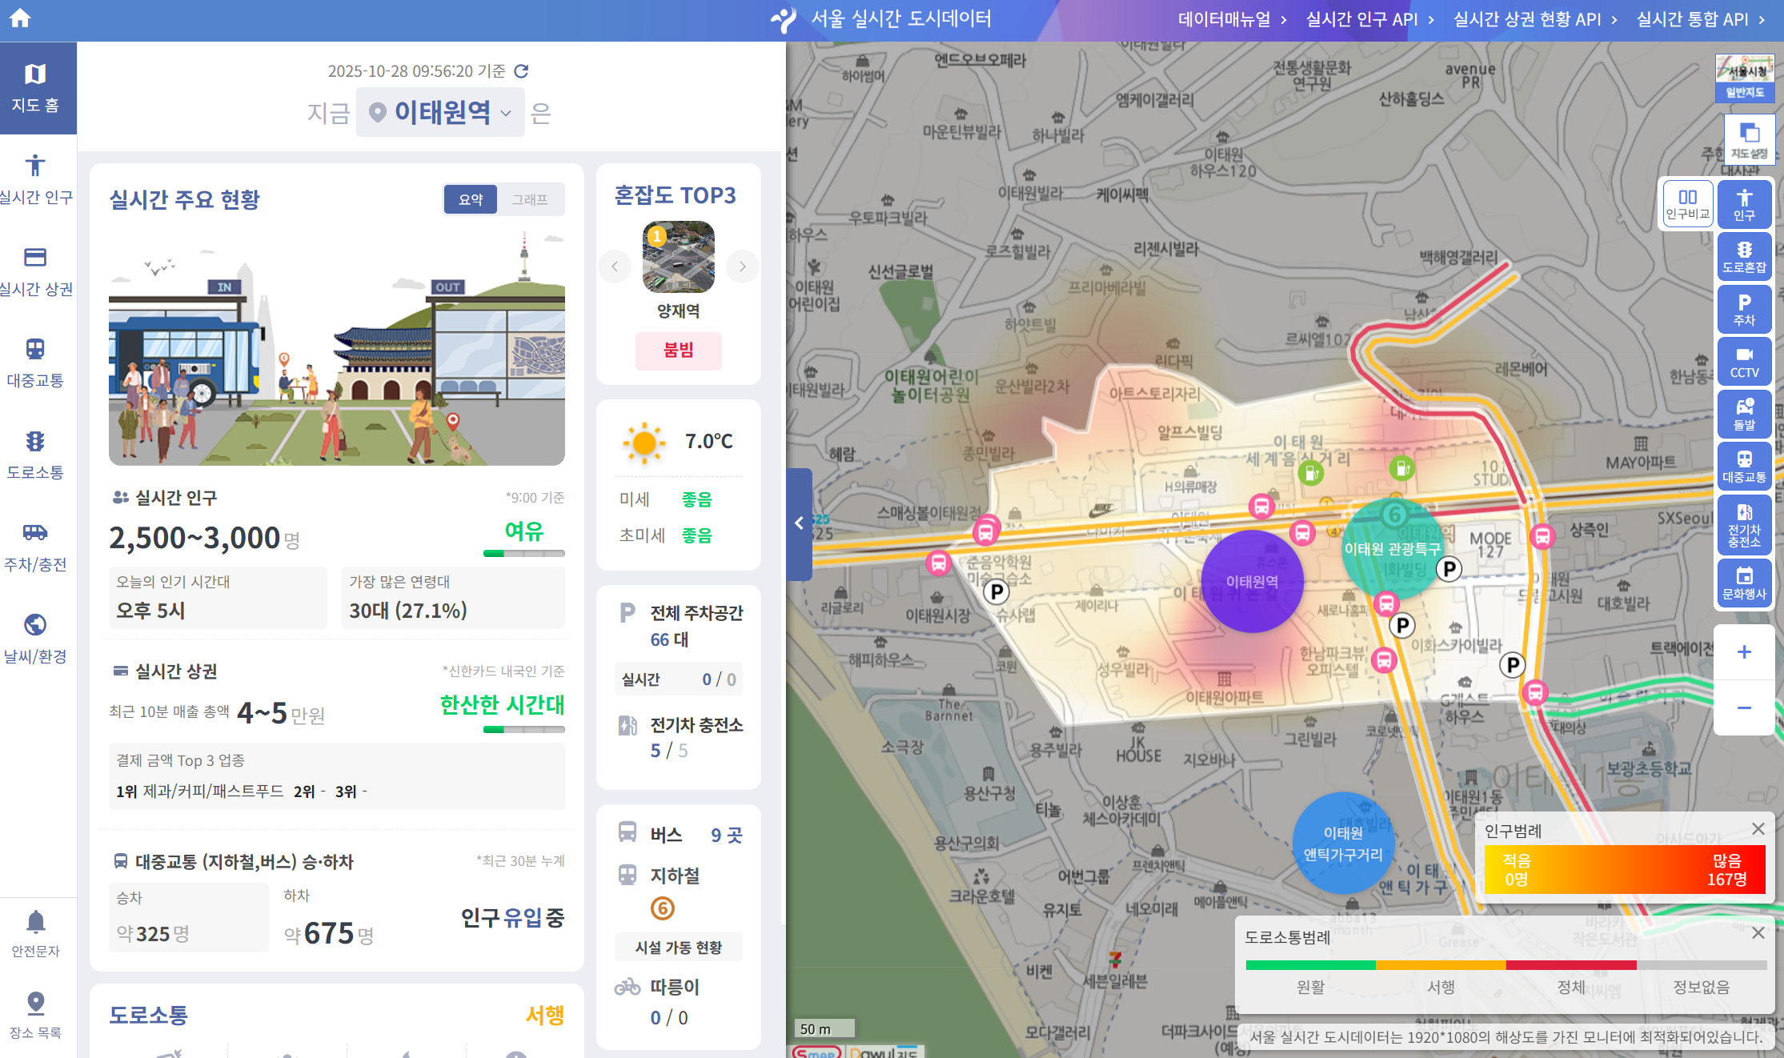Toggle 주차 map layer
Screen dimensions: 1784x1058
(x=1744, y=309)
